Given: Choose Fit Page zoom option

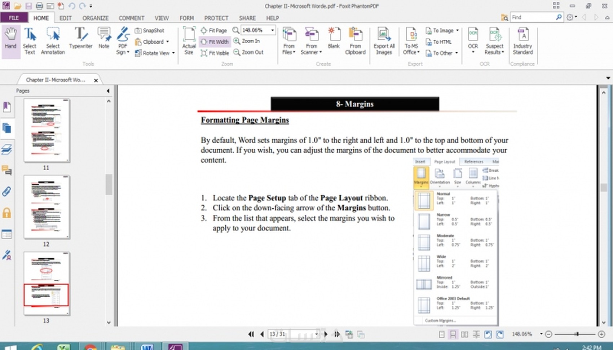Looking at the screenshot, I should [x=214, y=31].
